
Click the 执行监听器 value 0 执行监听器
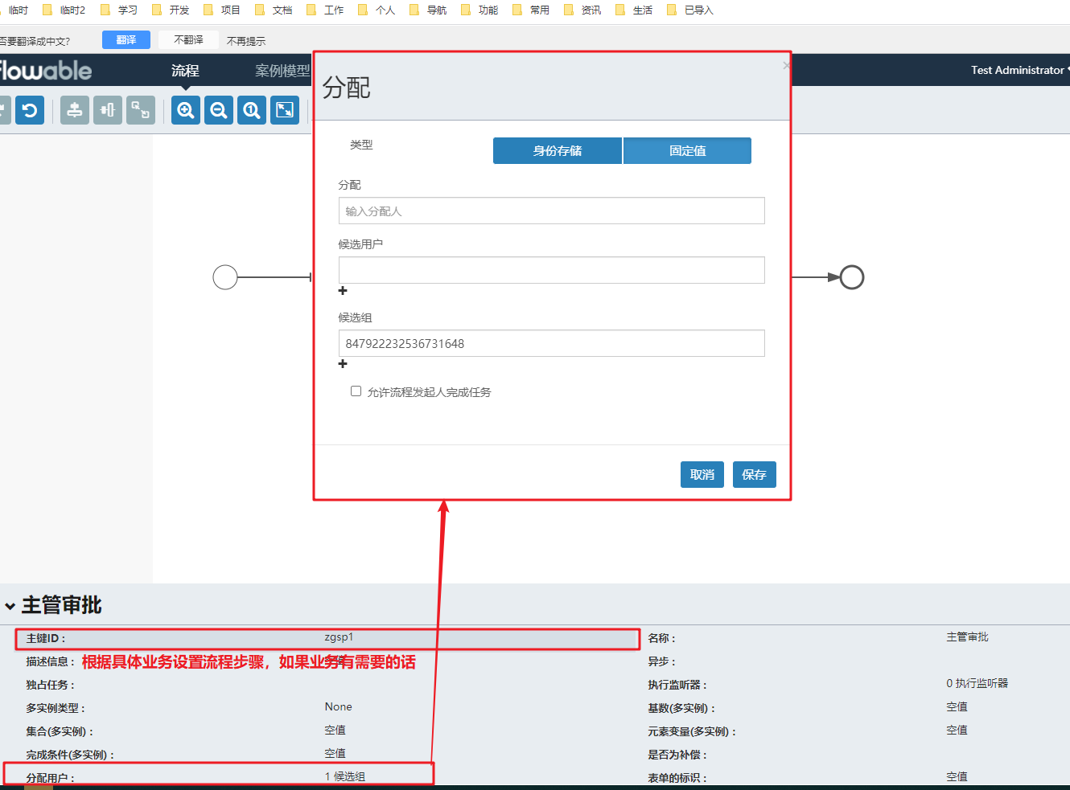[x=977, y=683]
